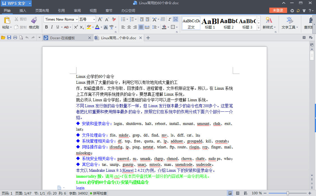Click the vertical scrollbar thumb
Viewport: 316px width, 196px height.
pos(312,55)
